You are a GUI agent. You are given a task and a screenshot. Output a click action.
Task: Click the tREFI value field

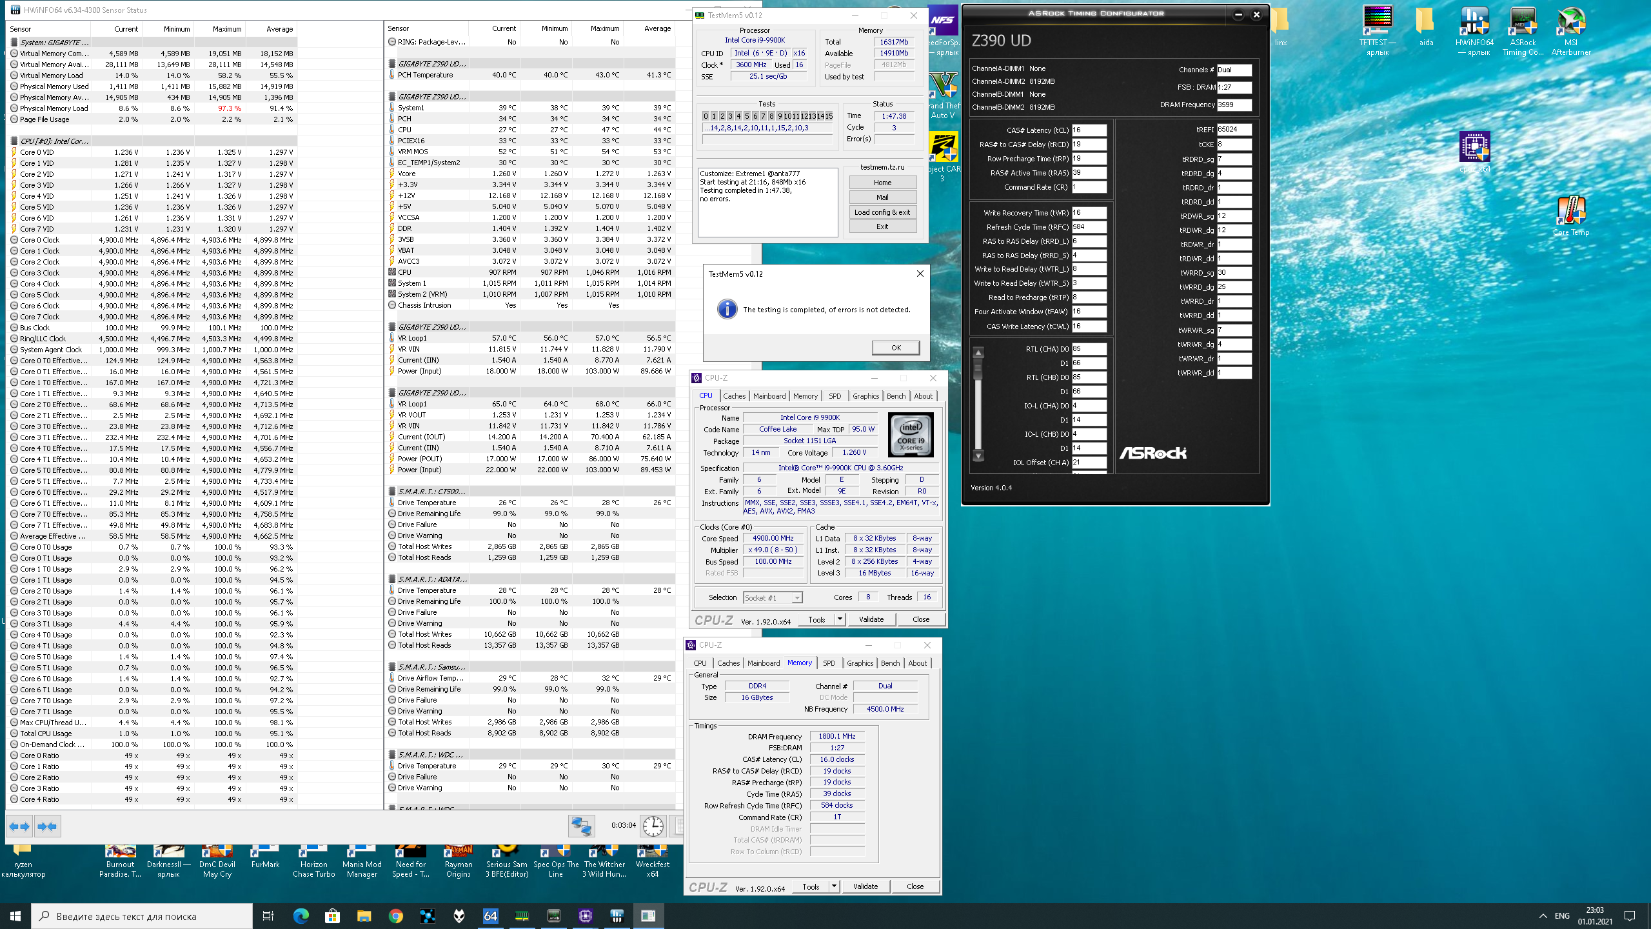1233,130
